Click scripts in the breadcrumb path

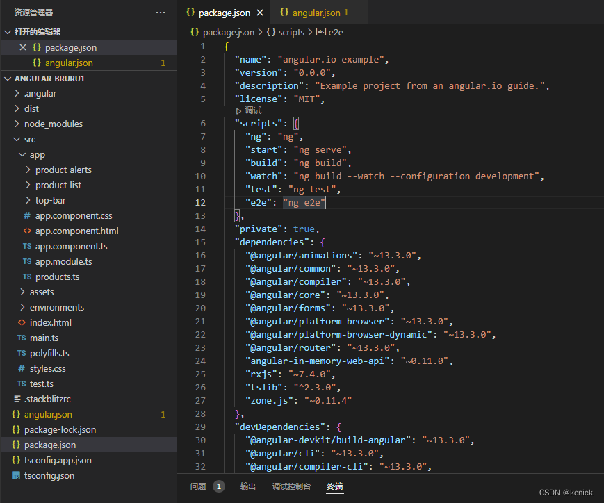point(291,32)
